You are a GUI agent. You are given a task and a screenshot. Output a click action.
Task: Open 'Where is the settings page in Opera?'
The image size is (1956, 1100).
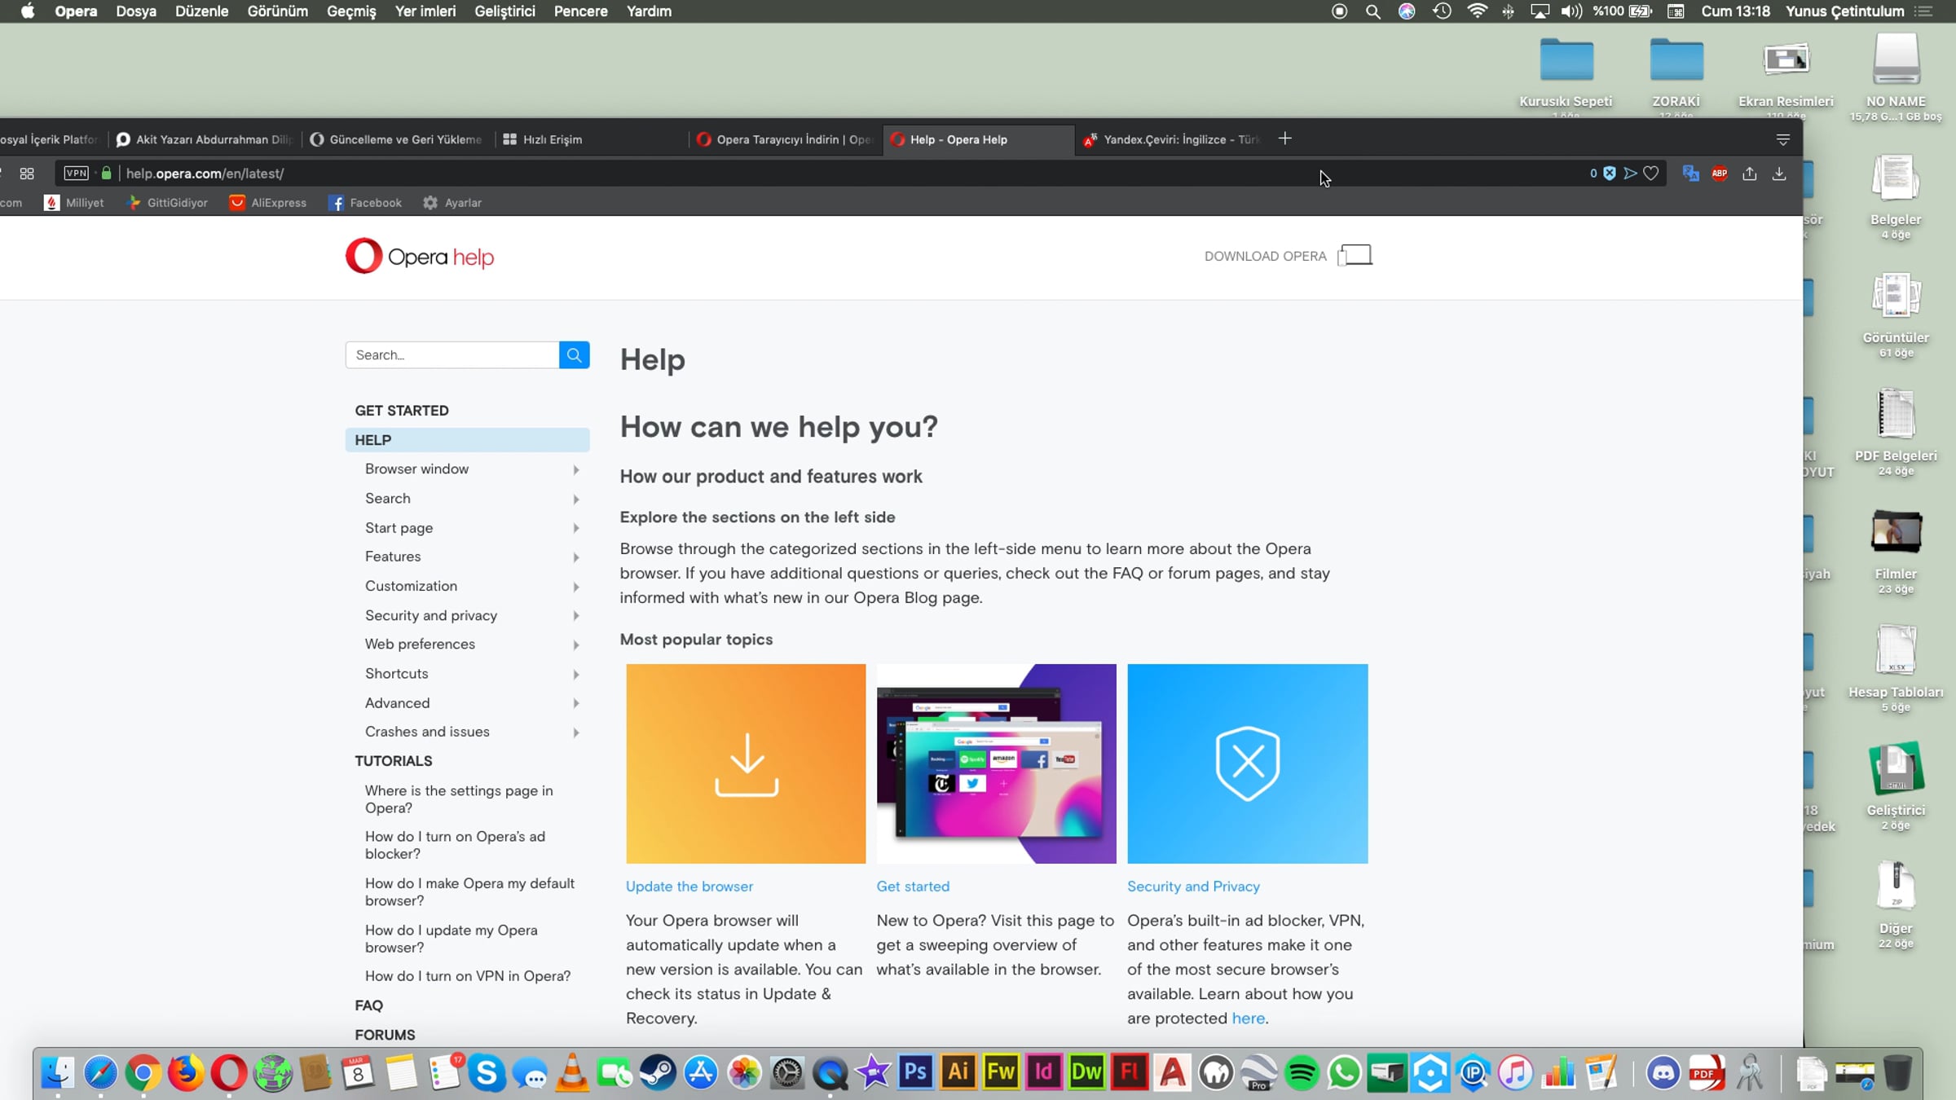click(x=459, y=799)
